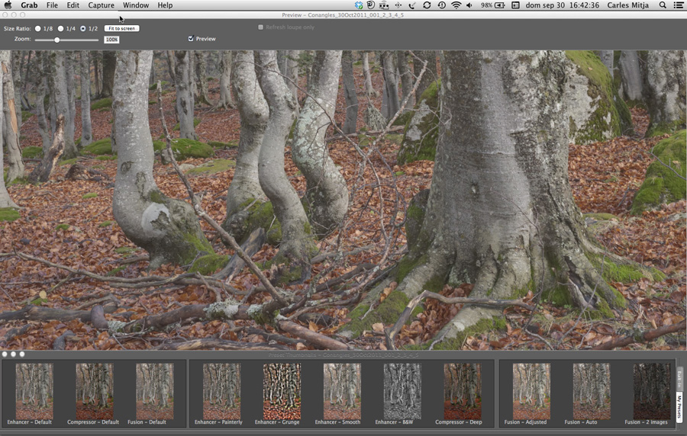Click the sync arrows menu bar icon

(427, 5)
